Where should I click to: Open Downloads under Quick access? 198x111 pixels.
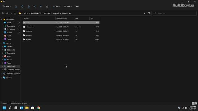11,26
